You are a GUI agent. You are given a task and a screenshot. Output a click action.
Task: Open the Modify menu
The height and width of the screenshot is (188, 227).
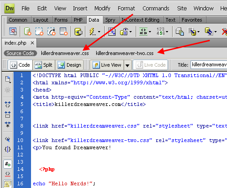[x=102, y=9]
